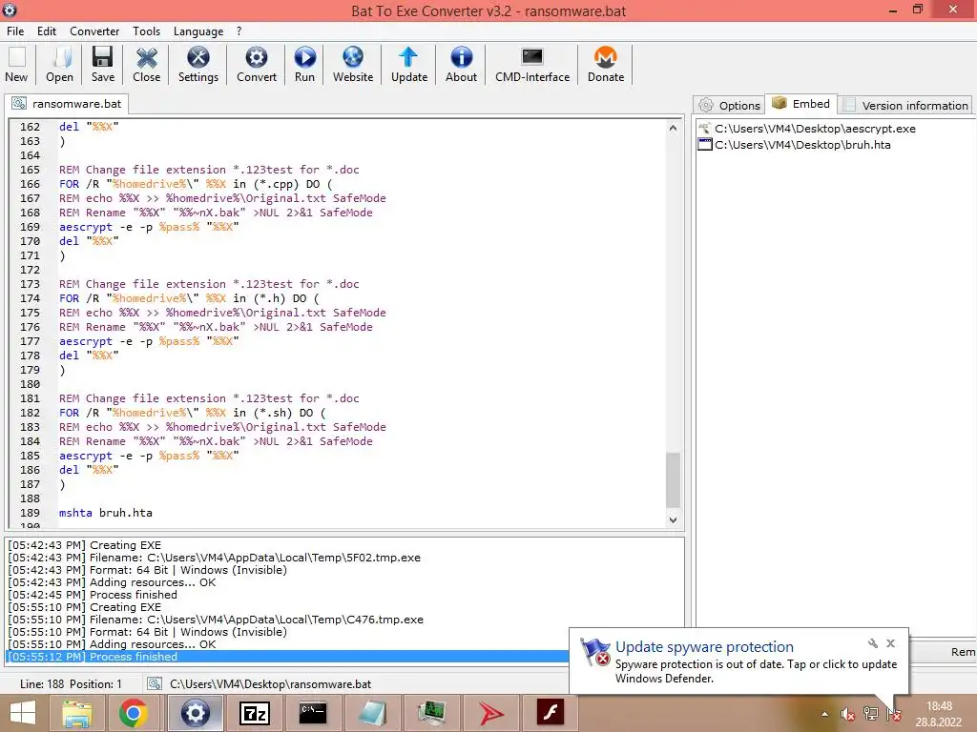
Task: Click the wrench icon in notification
Action: click(x=872, y=643)
